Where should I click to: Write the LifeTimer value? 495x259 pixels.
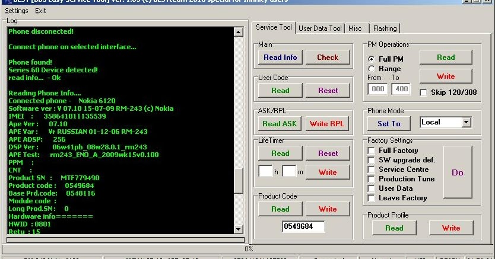tap(328, 172)
